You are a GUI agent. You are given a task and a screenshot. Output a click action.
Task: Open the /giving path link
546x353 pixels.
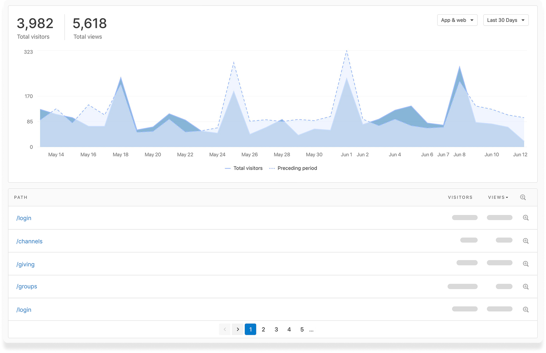click(x=25, y=264)
